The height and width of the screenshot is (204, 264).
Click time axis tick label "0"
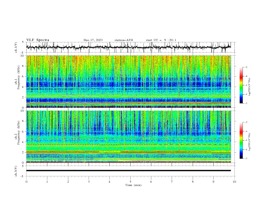click(x=26, y=182)
